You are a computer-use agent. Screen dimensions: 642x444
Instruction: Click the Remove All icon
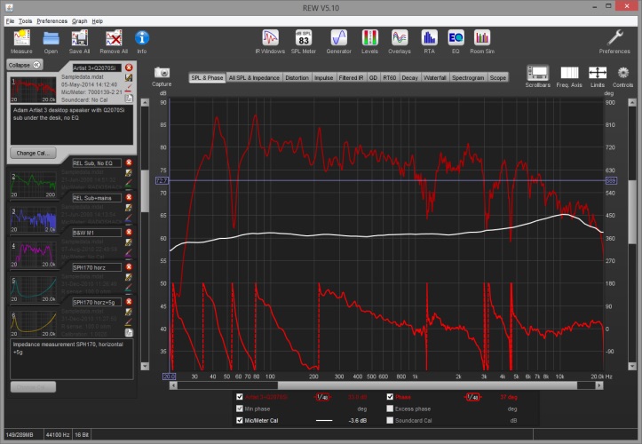[x=114, y=38]
